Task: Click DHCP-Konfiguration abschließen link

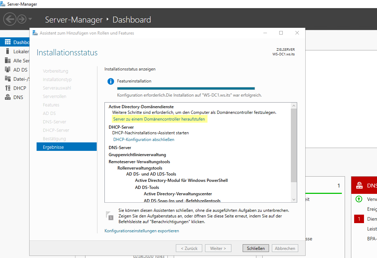Action: [x=144, y=140]
